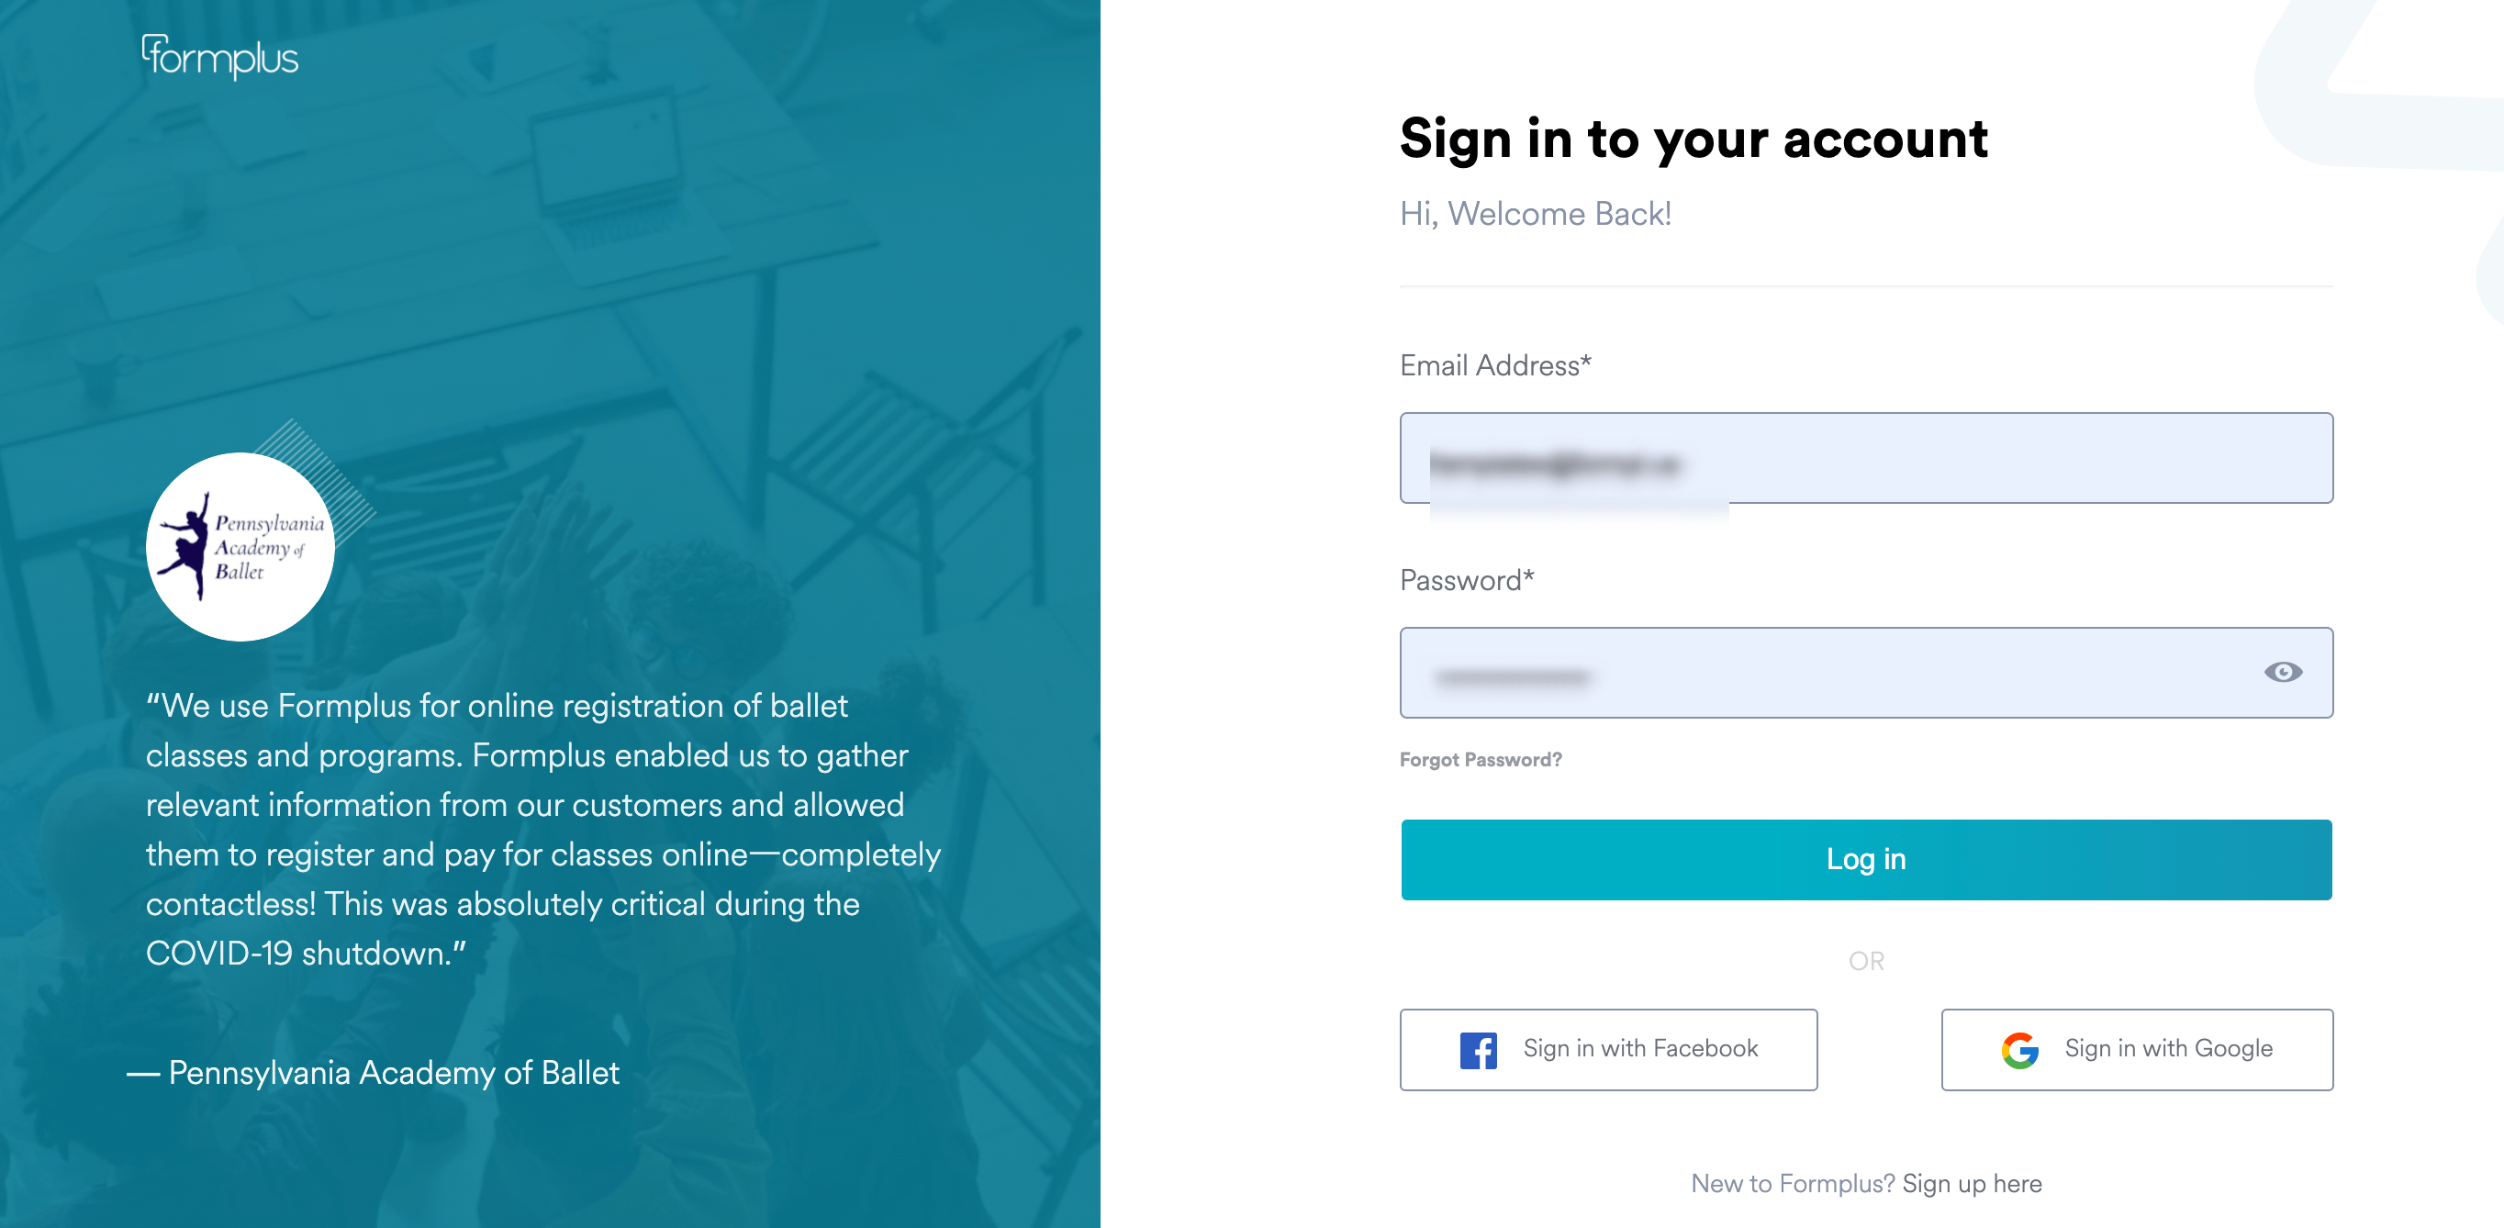The image size is (2504, 1228).
Task: Focus the Password input field
Action: 1847,672
